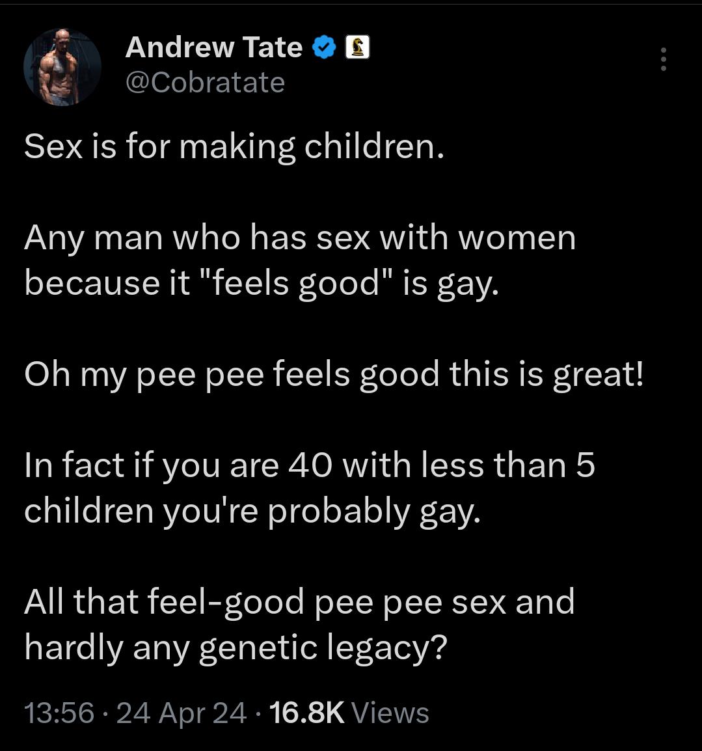The image size is (702, 751).
Task: Click the chess knight affiliate badge
Action: 357,48
